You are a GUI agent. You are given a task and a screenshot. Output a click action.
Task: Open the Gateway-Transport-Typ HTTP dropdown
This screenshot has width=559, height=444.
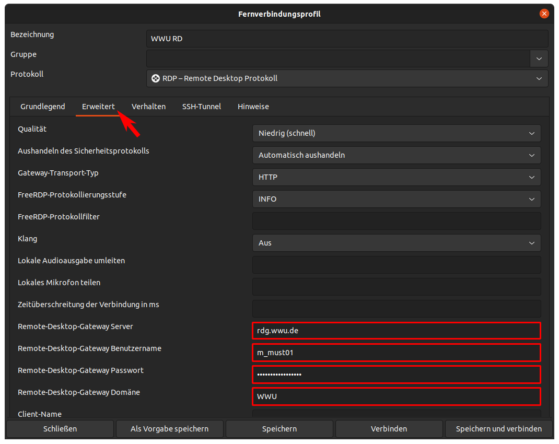click(396, 177)
